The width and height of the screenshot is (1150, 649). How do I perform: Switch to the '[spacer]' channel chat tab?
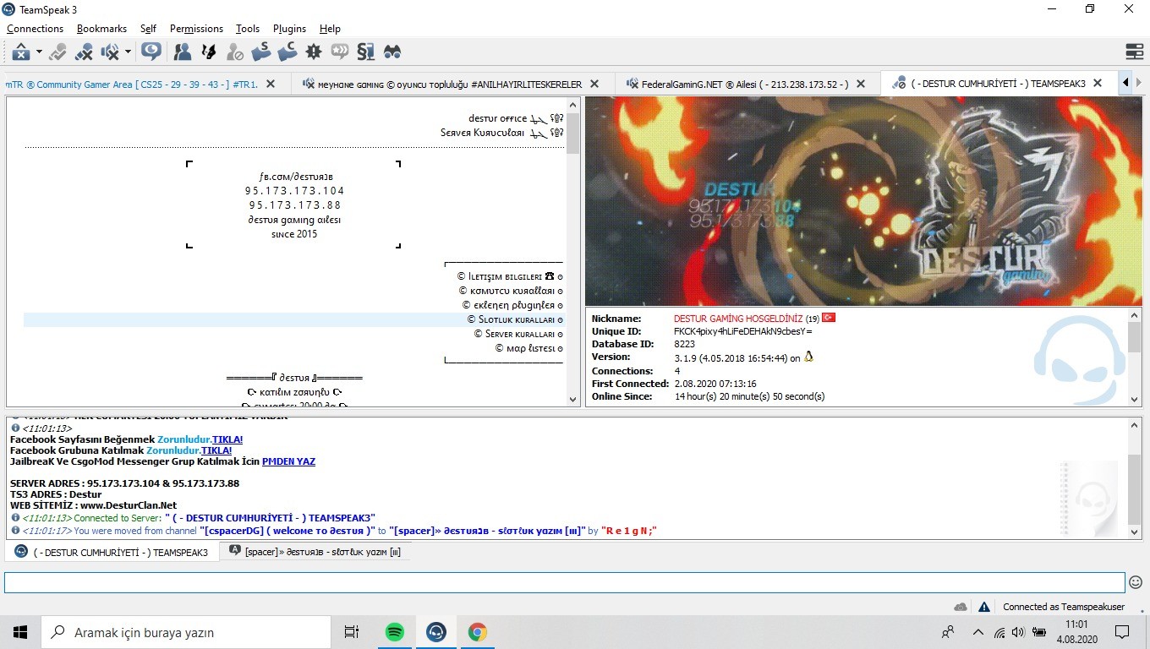(x=315, y=552)
